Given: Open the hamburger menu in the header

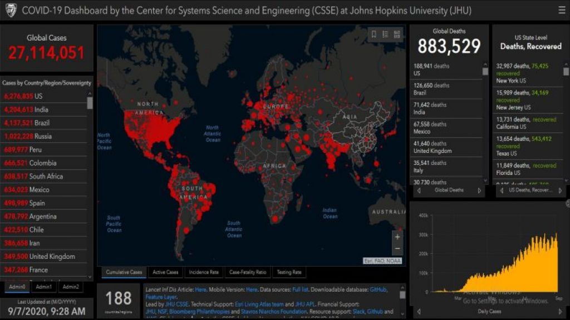Looking at the screenshot, I should coord(561,9).
